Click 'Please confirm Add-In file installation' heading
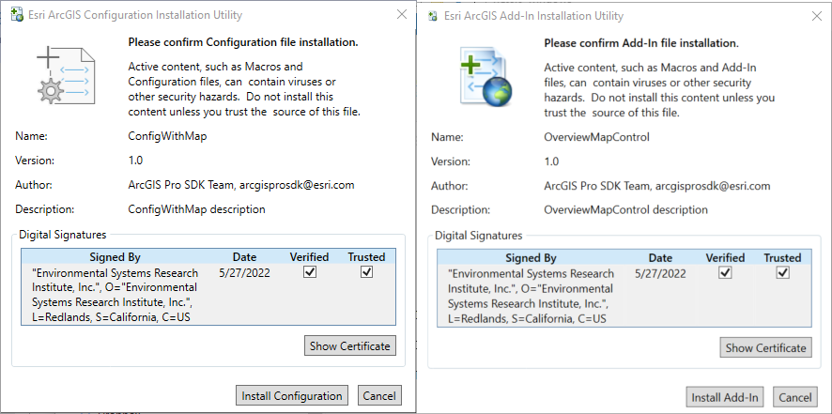Image resolution: width=832 pixels, height=414 pixels. coord(641,43)
